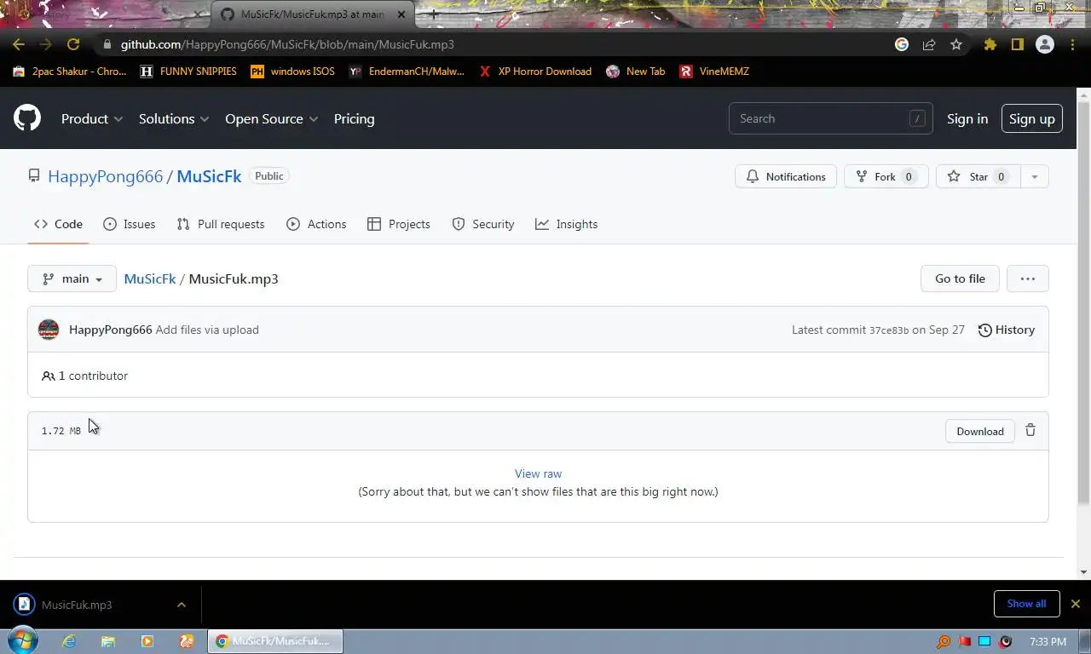Download the MusicFuk.mp3 file

click(x=979, y=431)
